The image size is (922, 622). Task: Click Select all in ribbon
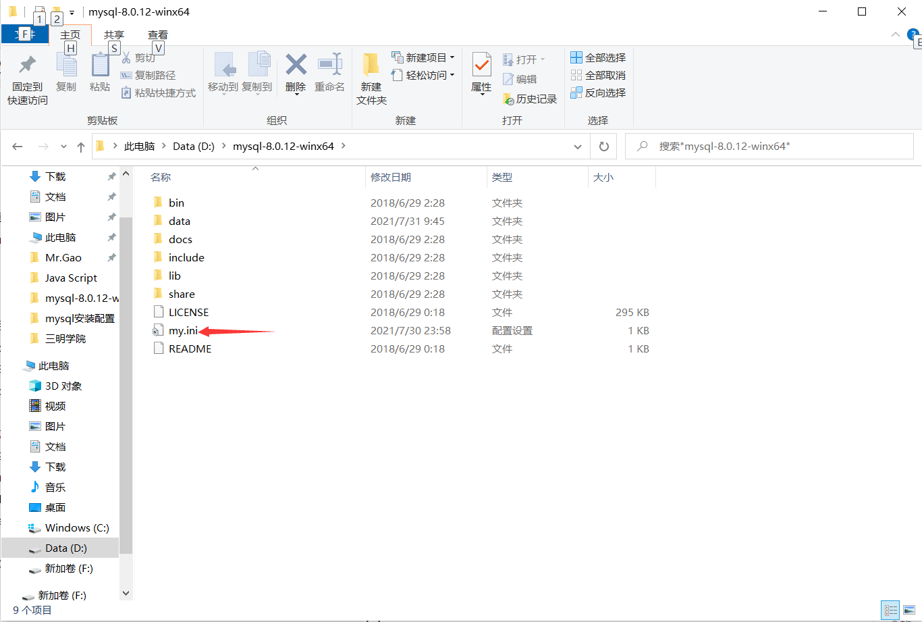(598, 58)
